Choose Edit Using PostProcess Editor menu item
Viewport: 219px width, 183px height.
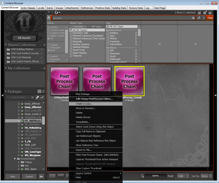(x=96, y=99)
